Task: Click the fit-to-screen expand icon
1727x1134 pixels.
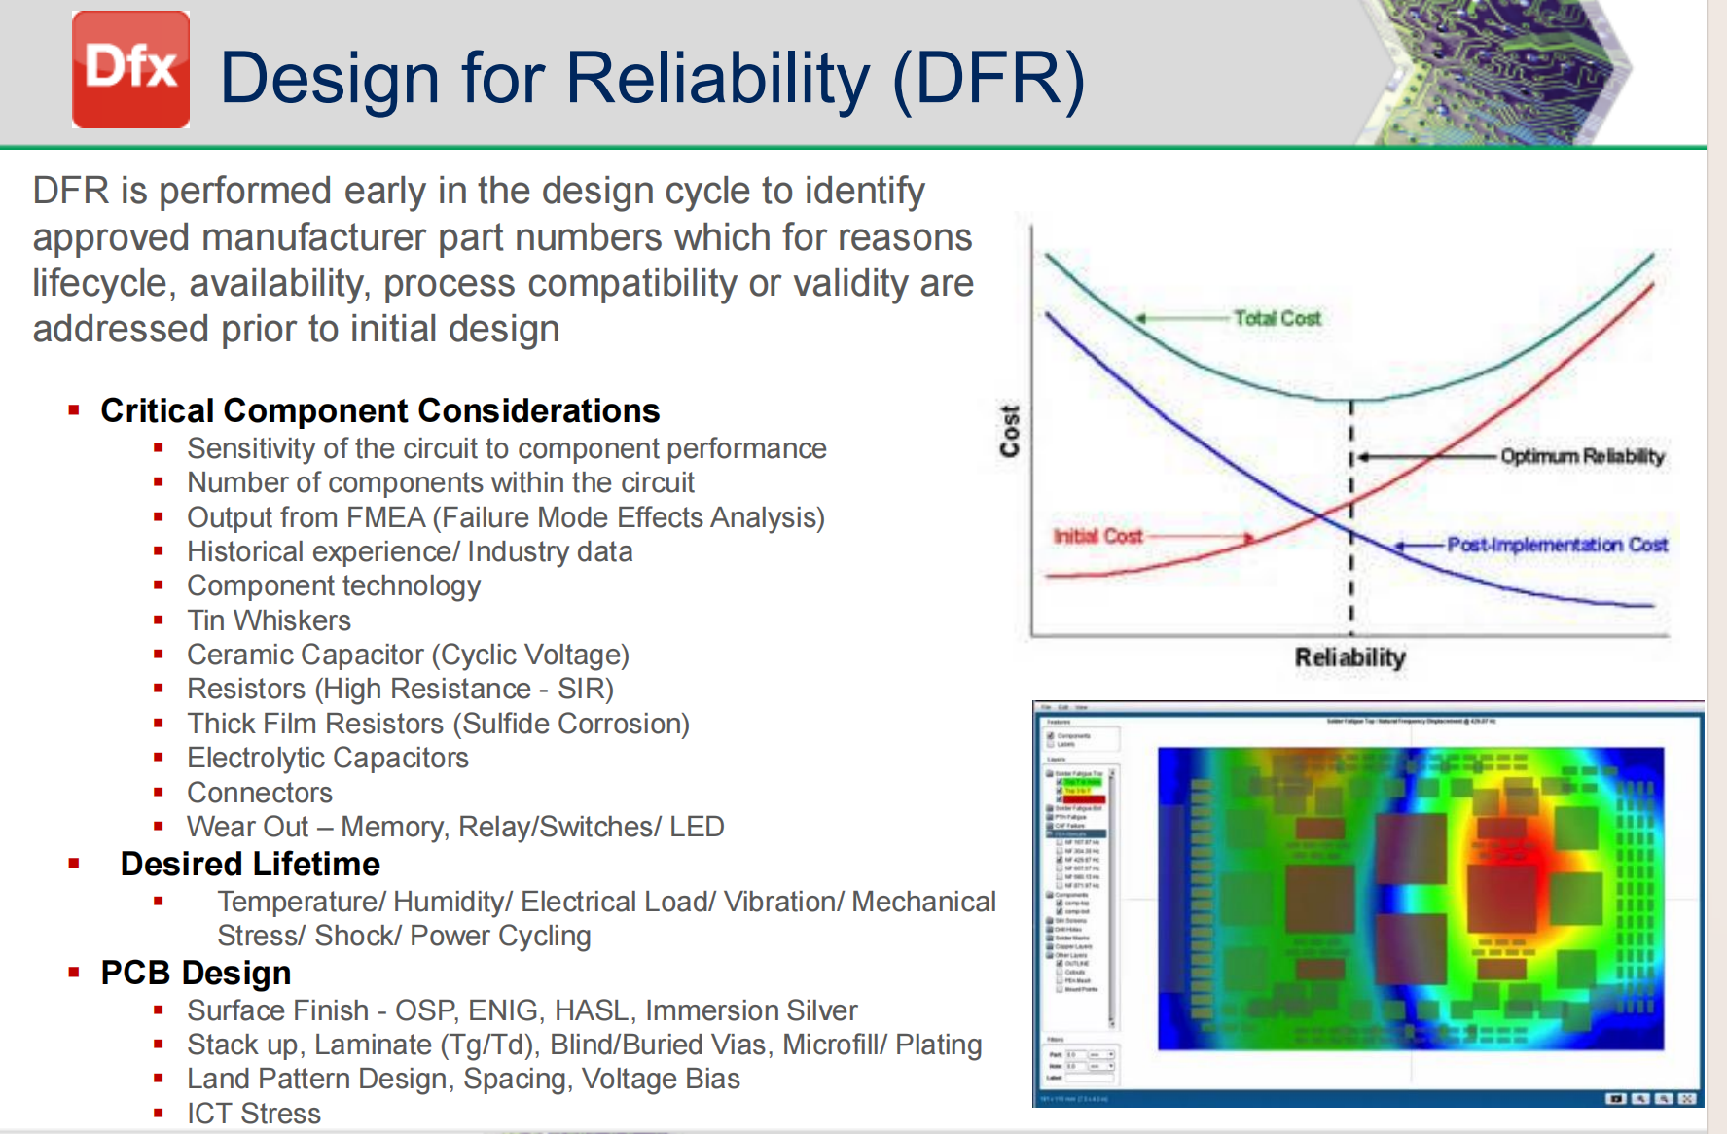Action: coord(1687,1099)
